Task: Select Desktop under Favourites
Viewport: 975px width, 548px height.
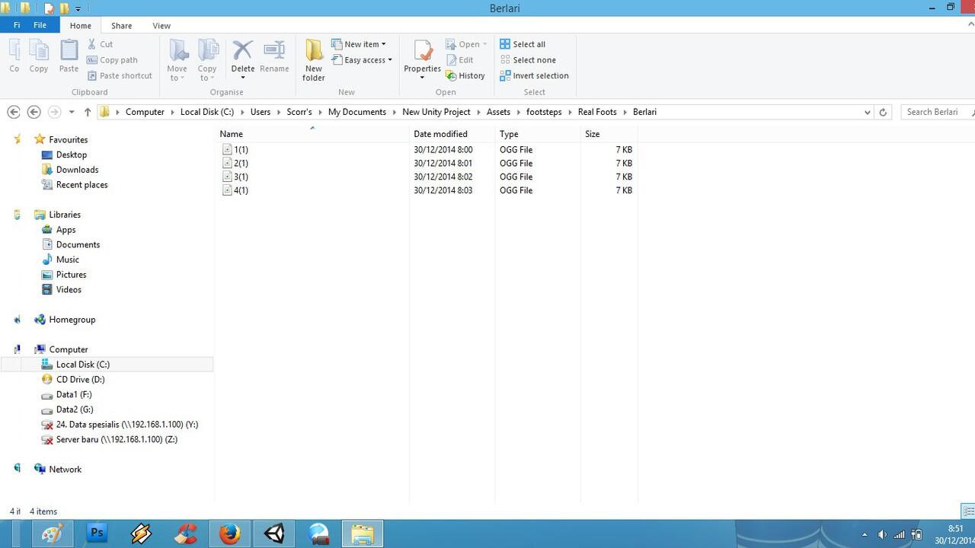Action: pyautogui.click(x=72, y=155)
